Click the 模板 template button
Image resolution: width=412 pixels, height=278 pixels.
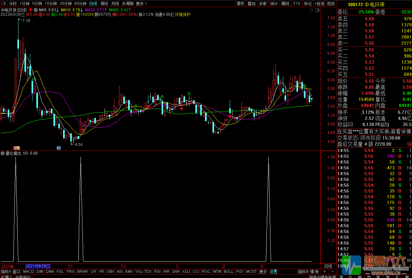[x=315, y=272]
